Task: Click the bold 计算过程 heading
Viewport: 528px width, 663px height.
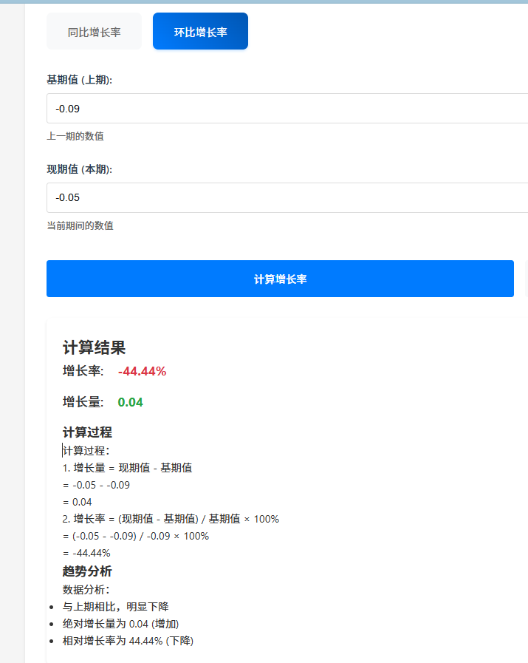Action: tap(87, 432)
